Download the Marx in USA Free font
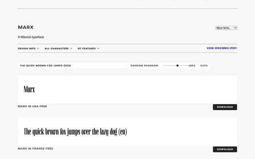 [225, 107]
